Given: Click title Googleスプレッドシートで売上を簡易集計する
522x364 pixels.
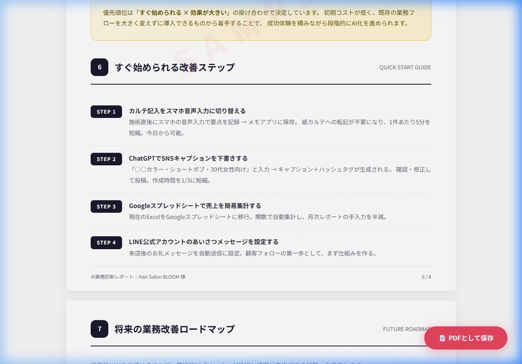Looking at the screenshot, I should 195,205.
